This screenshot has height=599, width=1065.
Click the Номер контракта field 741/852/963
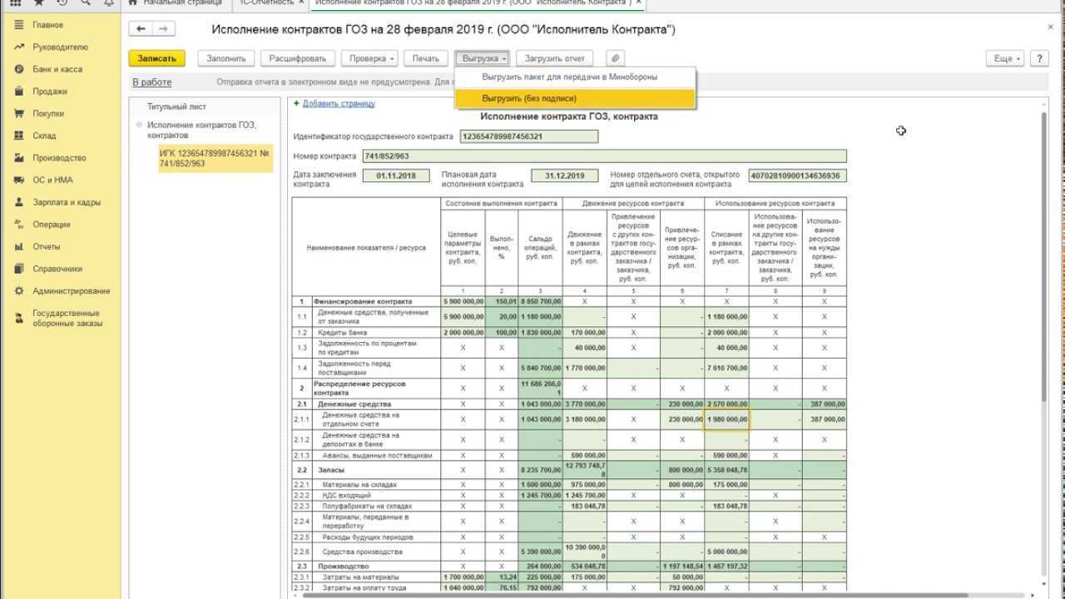[603, 156]
